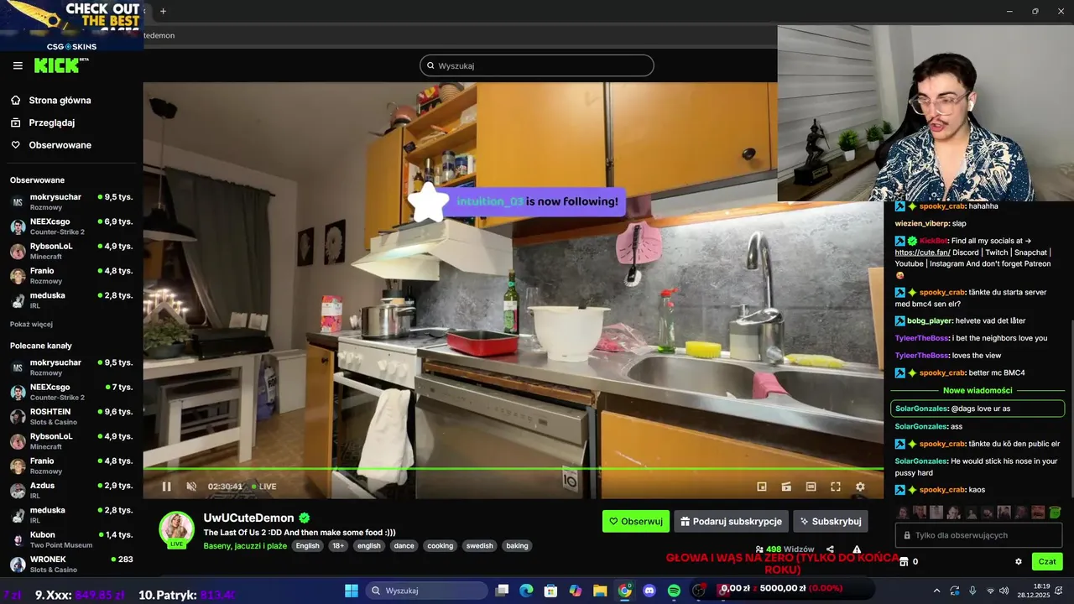Open RybsonLoL channel in Obserwowane list

(x=71, y=251)
